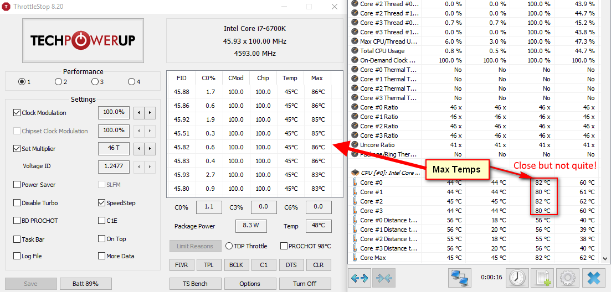
Task: Toggle the SpeedStep checkbox
Action: 102,203
